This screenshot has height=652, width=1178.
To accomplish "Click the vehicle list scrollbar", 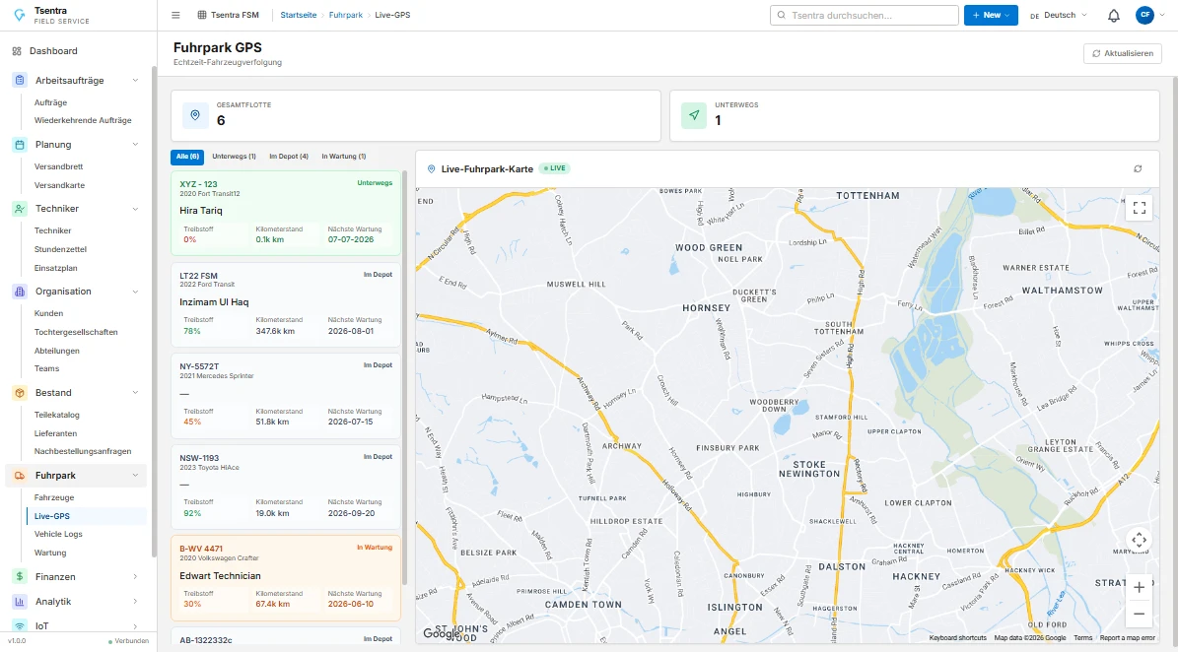I will [x=405, y=379].
